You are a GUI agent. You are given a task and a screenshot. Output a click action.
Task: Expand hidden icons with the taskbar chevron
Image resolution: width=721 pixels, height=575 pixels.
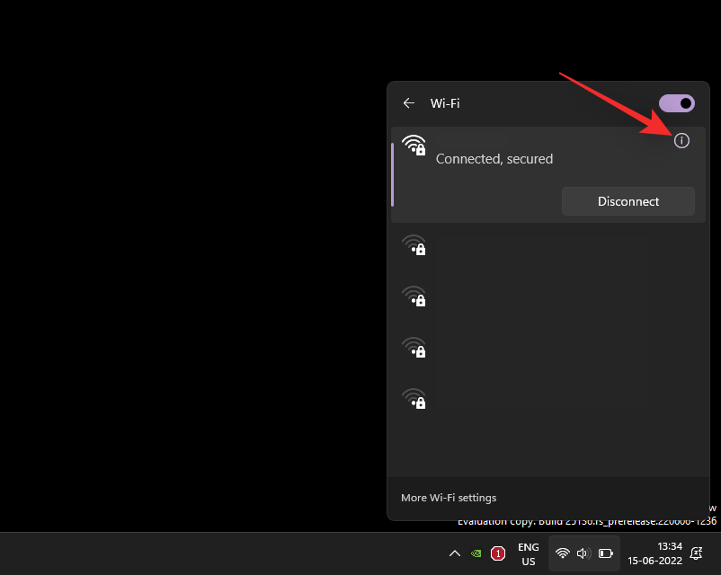(x=455, y=554)
